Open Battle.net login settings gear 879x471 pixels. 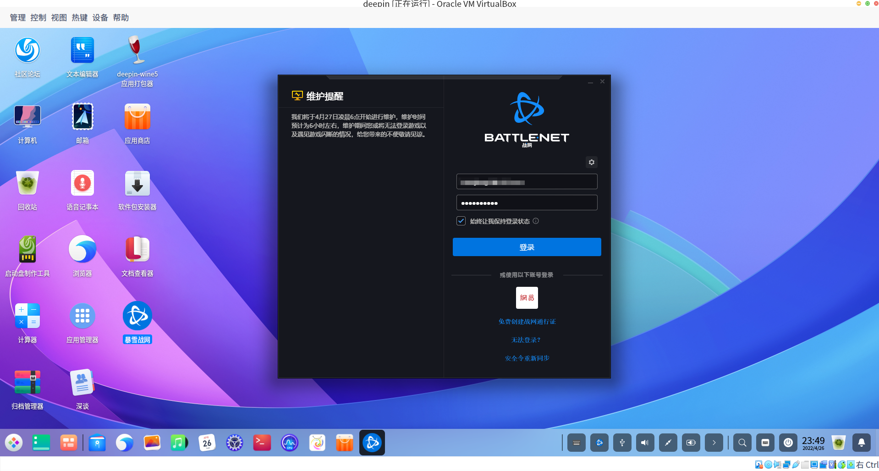pyautogui.click(x=591, y=162)
